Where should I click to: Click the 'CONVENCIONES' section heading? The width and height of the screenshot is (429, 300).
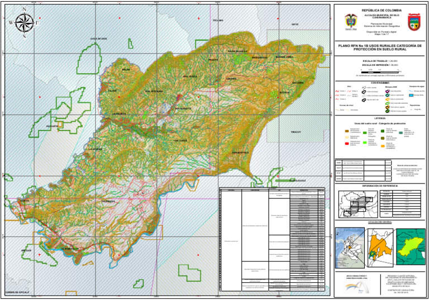point(380,83)
